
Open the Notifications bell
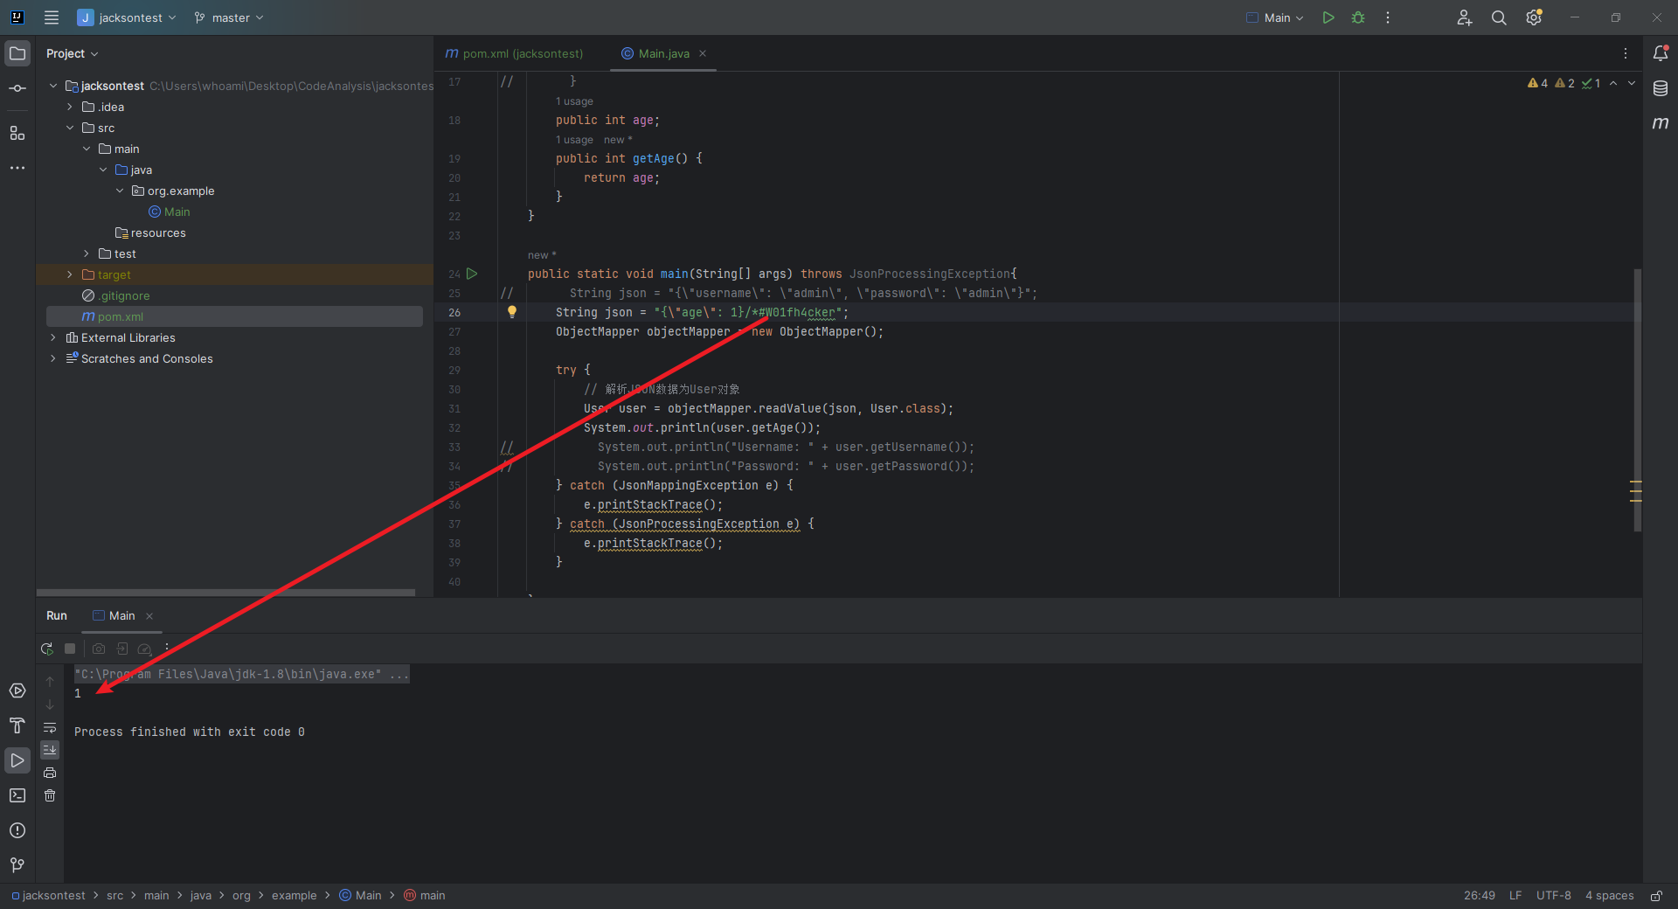click(1661, 53)
